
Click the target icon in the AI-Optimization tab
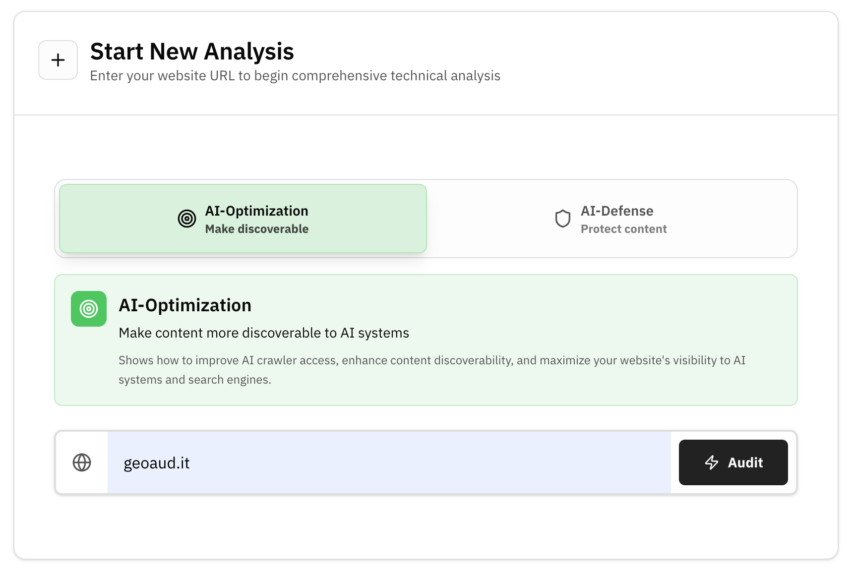coord(187,219)
